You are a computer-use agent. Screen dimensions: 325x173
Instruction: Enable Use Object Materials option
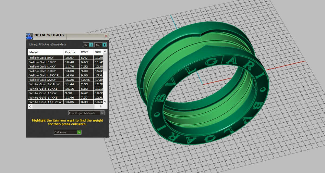pos(102,113)
